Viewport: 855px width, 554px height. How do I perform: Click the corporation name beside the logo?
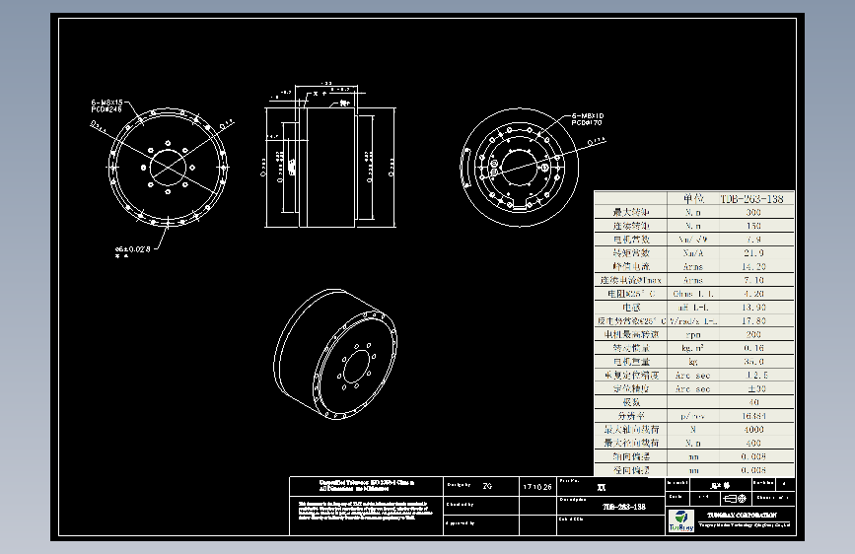pyautogui.click(x=743, y=516)
